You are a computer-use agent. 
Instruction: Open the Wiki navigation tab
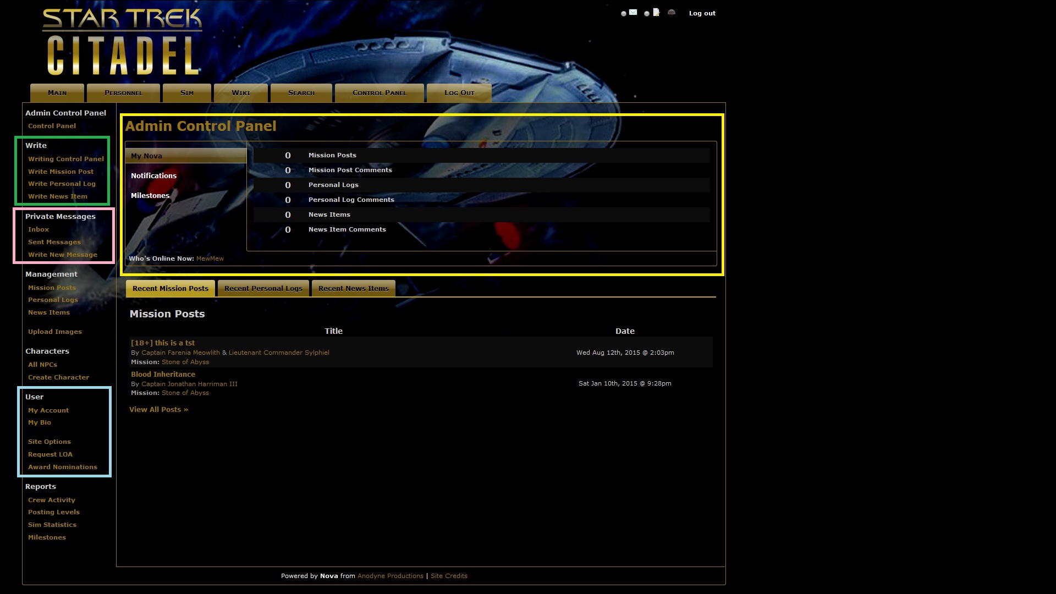[240, 93]
